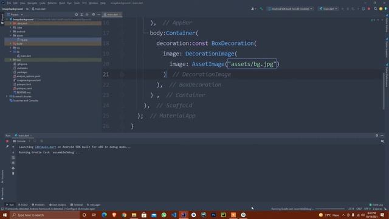Click the search everywhere magnifier icon

pyautogui.click(x=376, y=9)
